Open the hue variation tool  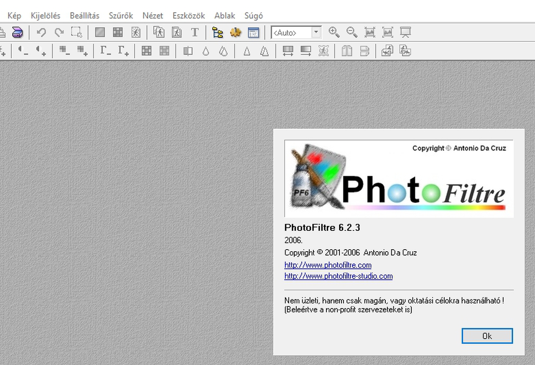click(x=288, y=51)
